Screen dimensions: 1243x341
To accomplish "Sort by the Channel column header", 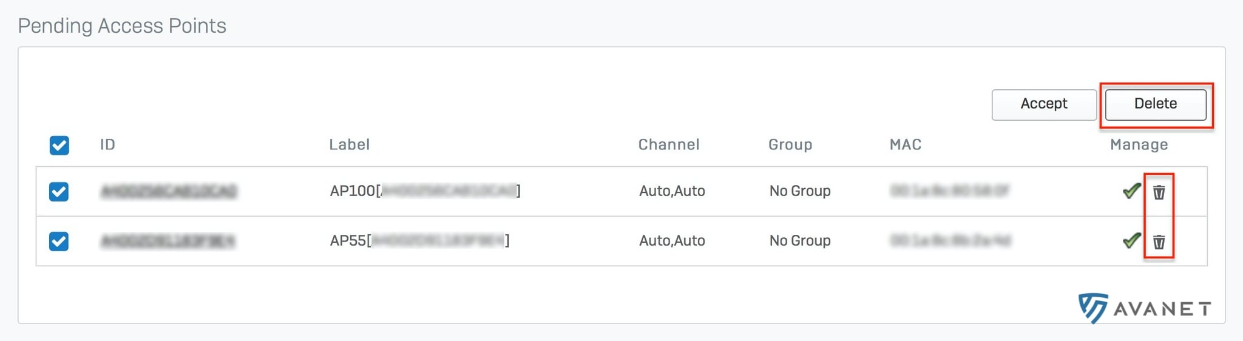I will click(669, 144).
